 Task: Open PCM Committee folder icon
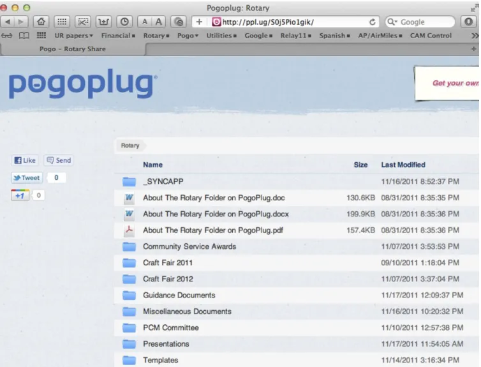(x=129, y=327)
